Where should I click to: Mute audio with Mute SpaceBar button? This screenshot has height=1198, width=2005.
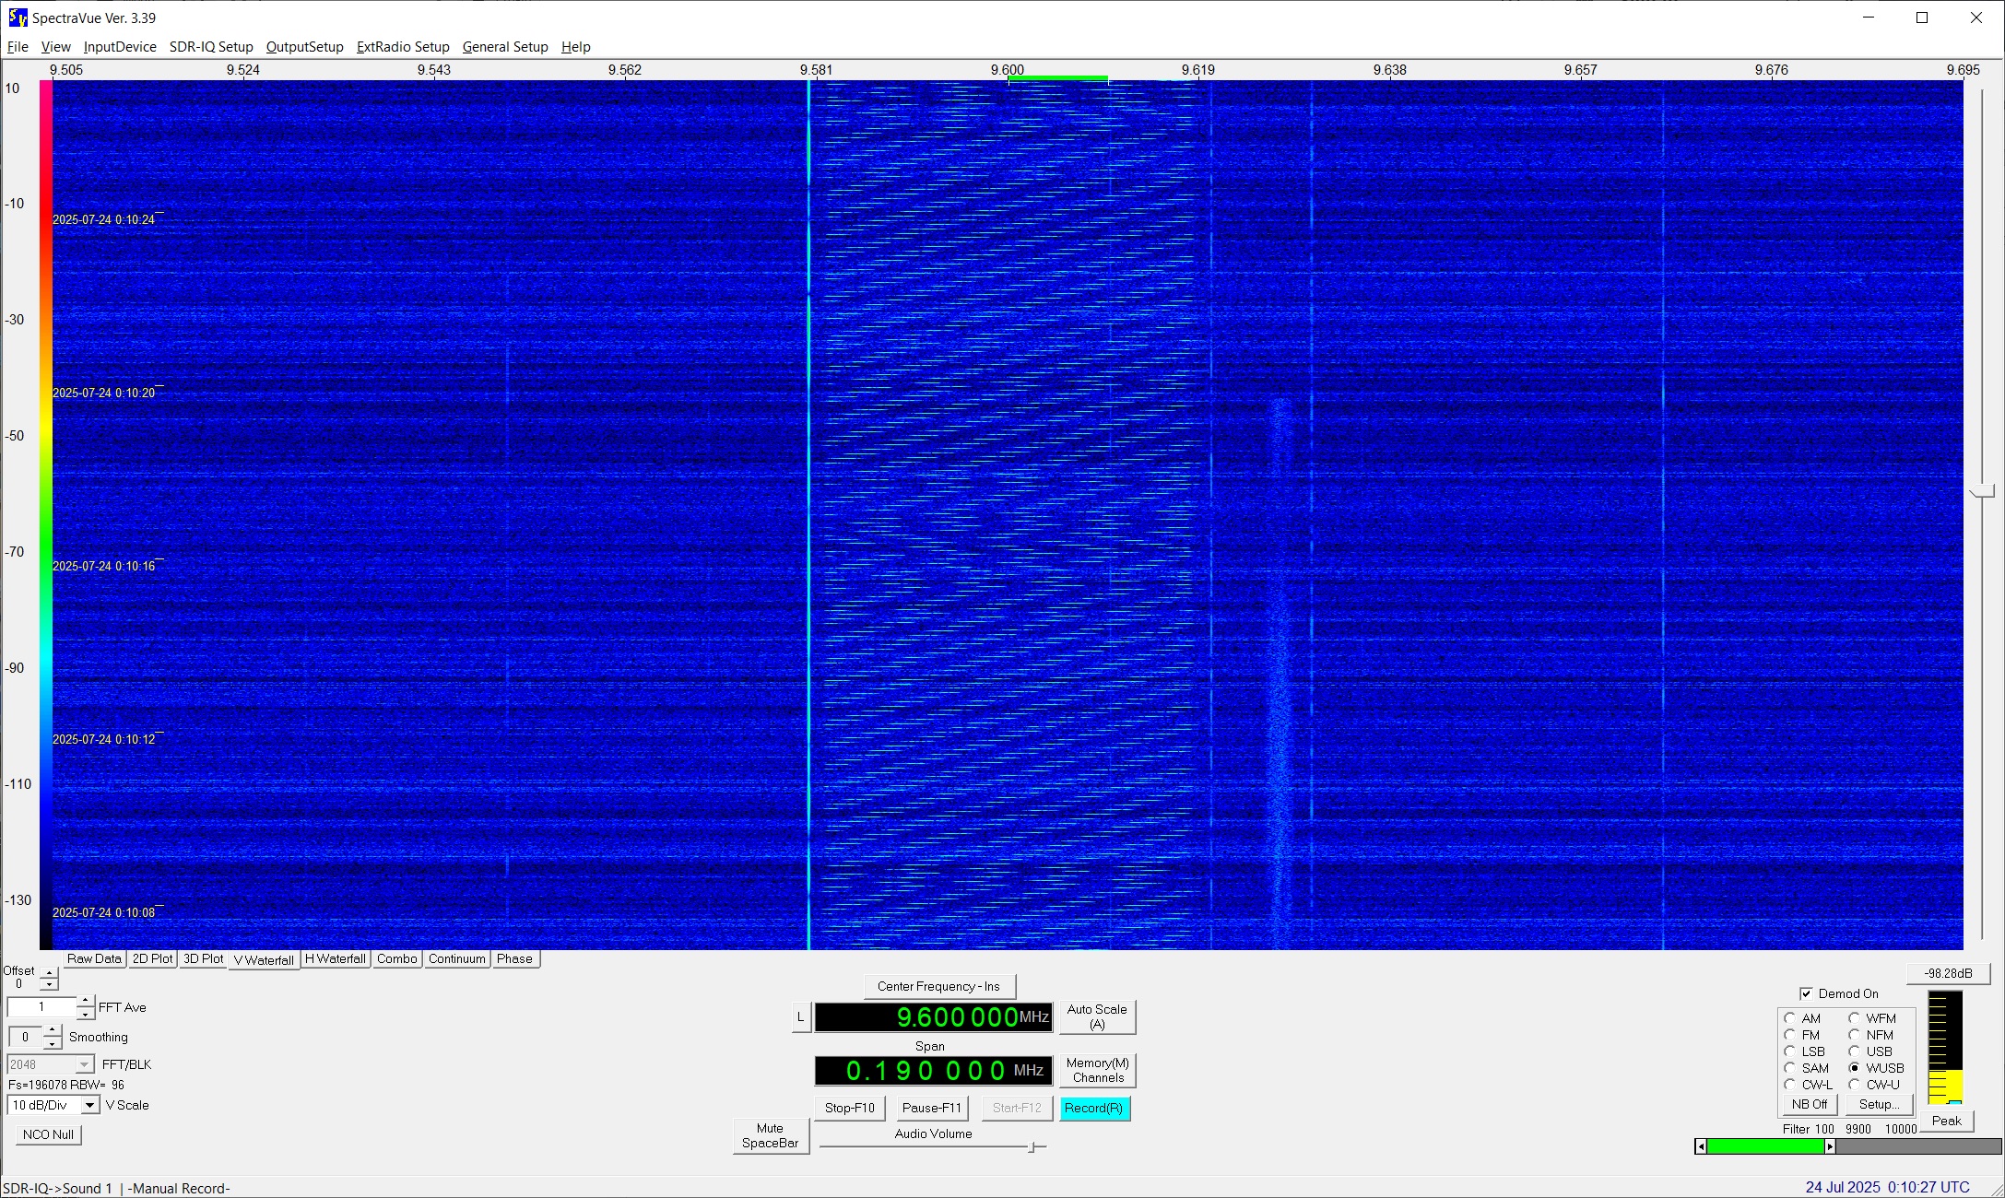(771, 1135)
